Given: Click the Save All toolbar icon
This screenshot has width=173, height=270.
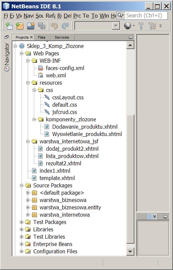Looking at the screenshot, I should tap(41, 26).
